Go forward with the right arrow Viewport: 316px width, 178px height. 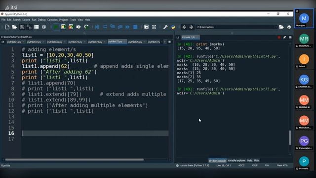[x=191, y=27]
